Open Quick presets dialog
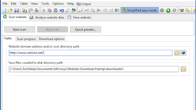Screen dimensions: 196x110 pos(85,29)
